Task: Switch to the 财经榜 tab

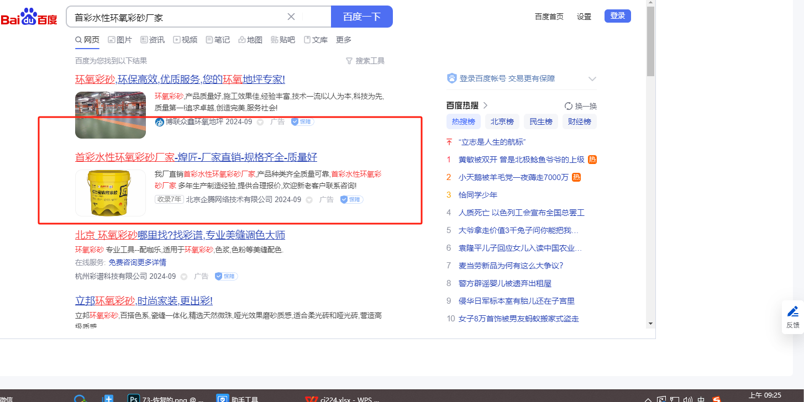Action: (x=580, y=122)
